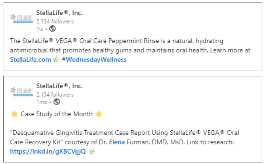Click the StellaLife®, Inc. name on the 1mo post

[x=59, y=86]
